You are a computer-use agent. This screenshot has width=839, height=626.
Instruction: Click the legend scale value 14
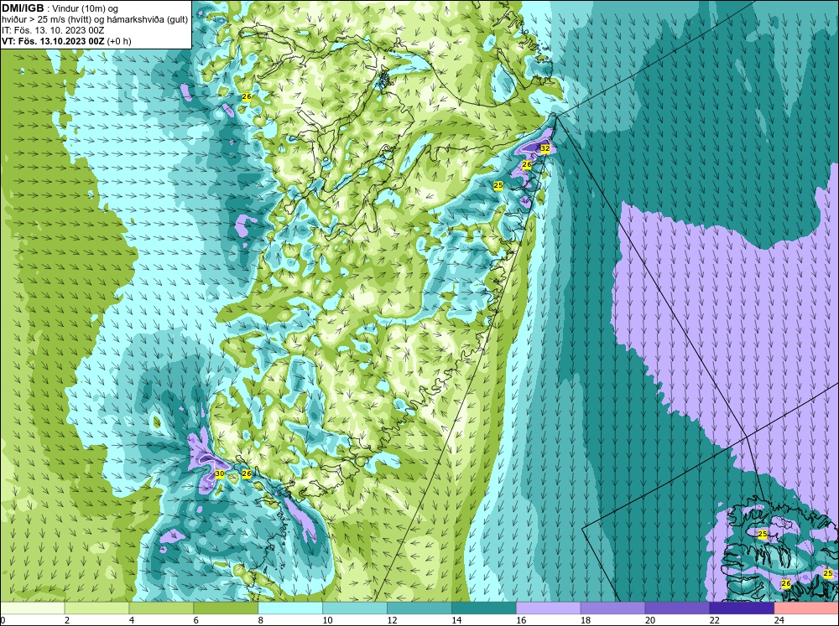click(456, 620)
